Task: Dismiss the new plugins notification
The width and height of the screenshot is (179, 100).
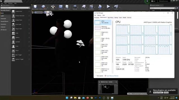Action: click(166, 92)
